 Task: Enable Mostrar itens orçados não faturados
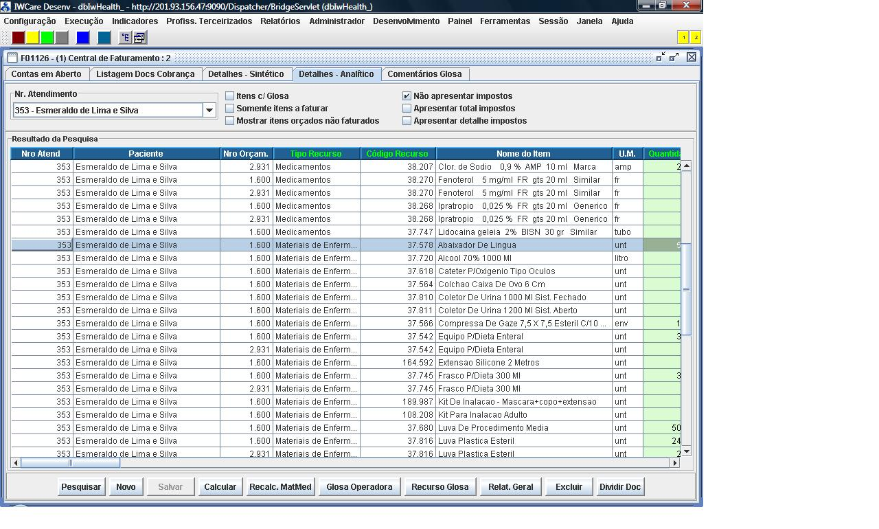click(x=230, y=121)
